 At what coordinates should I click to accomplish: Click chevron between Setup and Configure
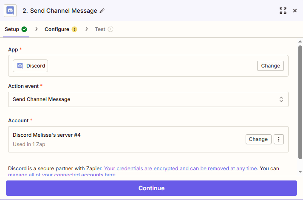[36, 29]
